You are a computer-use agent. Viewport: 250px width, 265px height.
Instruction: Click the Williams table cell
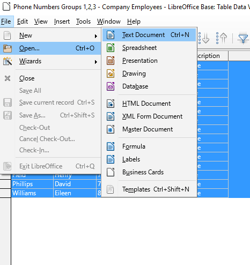(32, 193)
